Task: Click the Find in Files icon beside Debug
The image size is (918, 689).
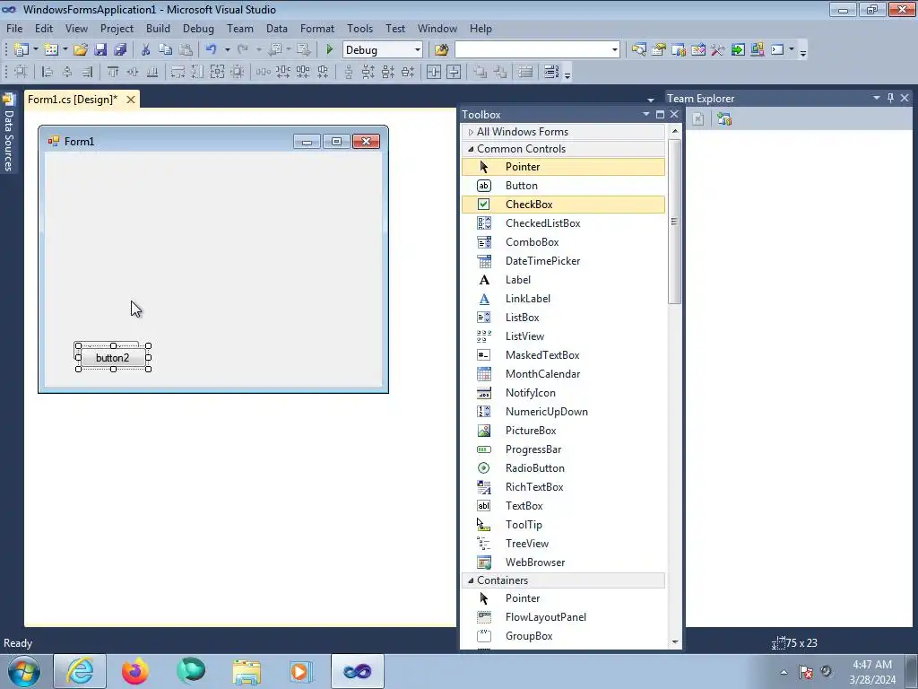Action: 441,50
